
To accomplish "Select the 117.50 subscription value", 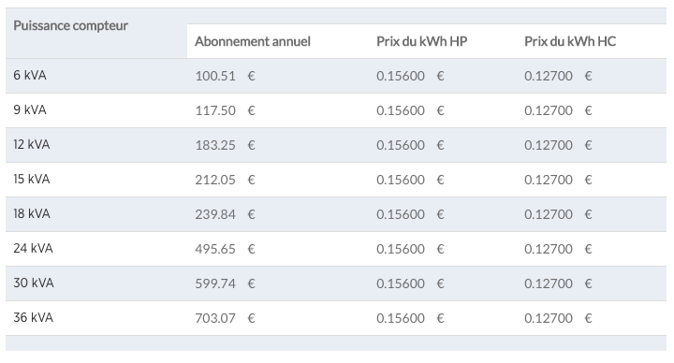I will 215,110.
